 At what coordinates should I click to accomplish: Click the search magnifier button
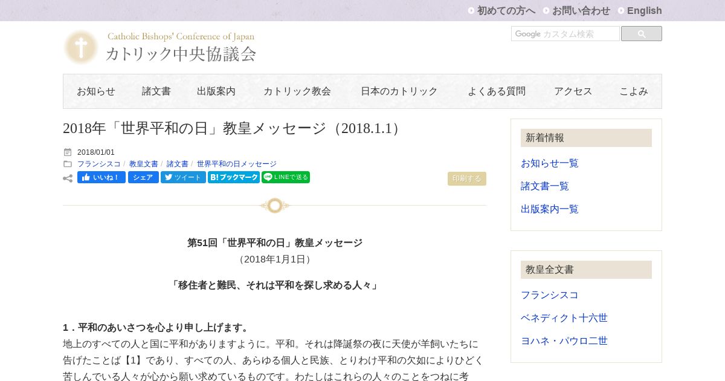coord(642,34)
